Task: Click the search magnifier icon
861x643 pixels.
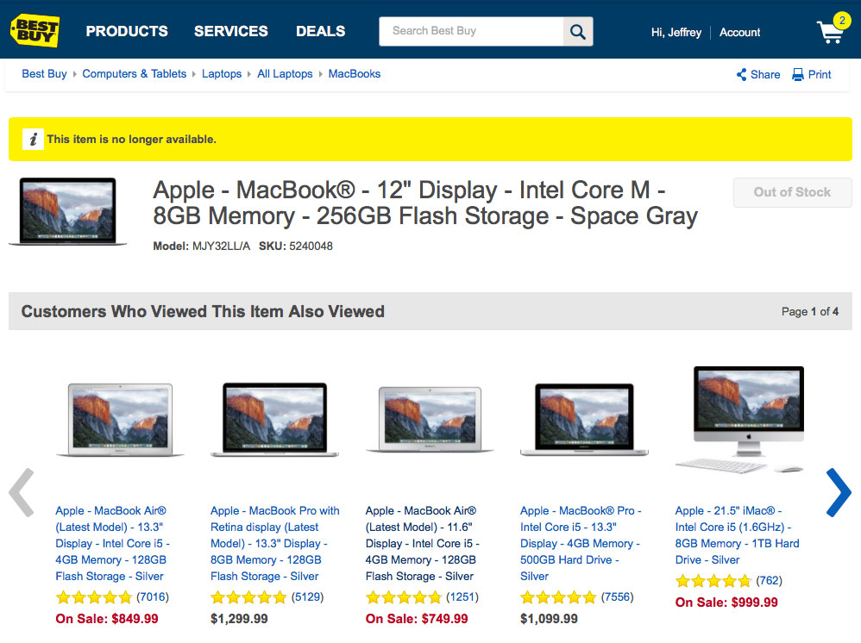Action: pyautogui.click(x=578, y=32)
